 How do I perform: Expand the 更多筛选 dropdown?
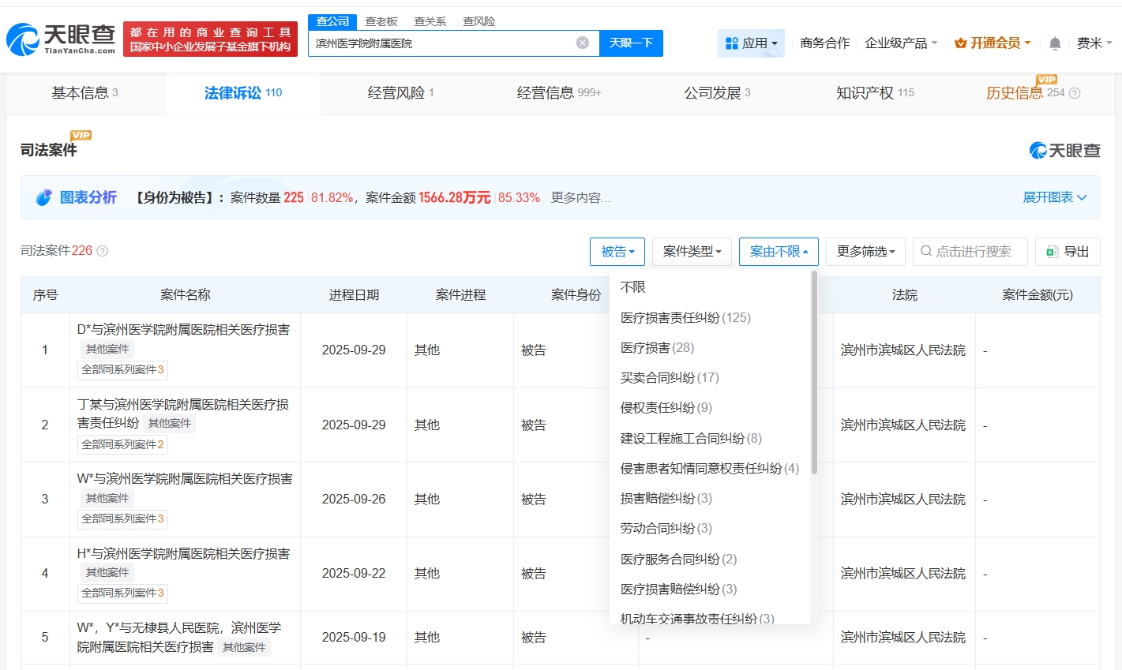click(x=865, y=252)
